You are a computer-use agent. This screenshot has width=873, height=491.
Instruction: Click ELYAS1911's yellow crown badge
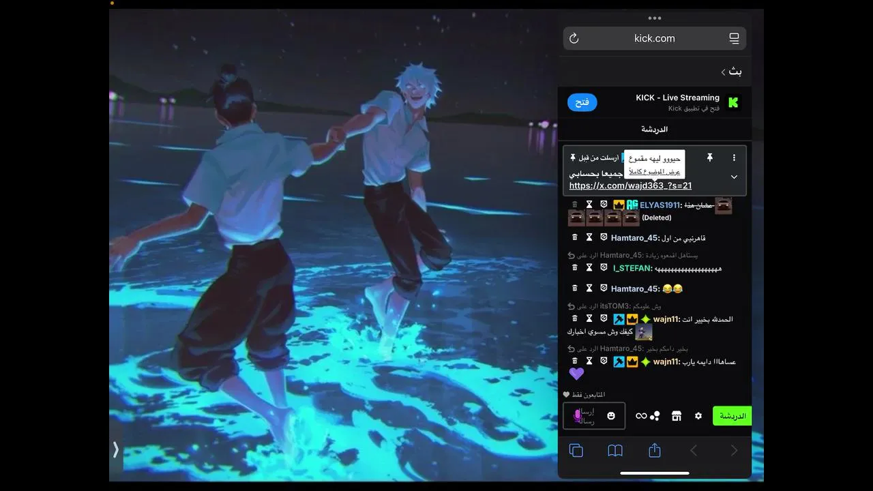tap(619, 205)
